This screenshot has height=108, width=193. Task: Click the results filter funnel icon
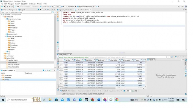tap(176, 57)
